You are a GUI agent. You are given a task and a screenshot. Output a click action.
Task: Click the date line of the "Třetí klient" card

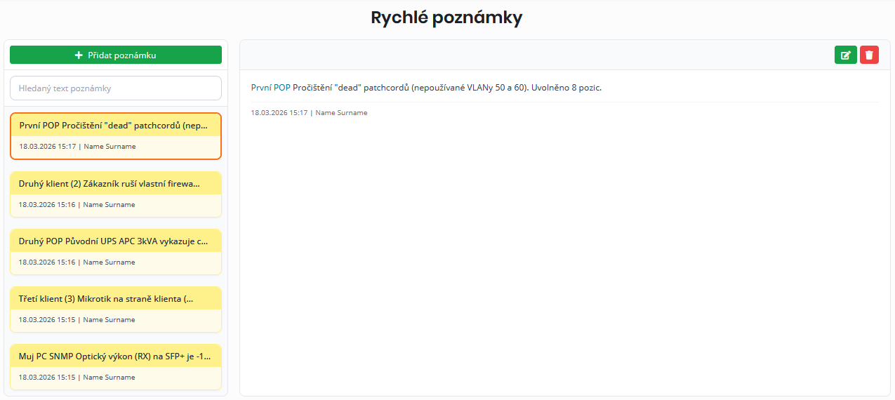click(x=77, y=320)
